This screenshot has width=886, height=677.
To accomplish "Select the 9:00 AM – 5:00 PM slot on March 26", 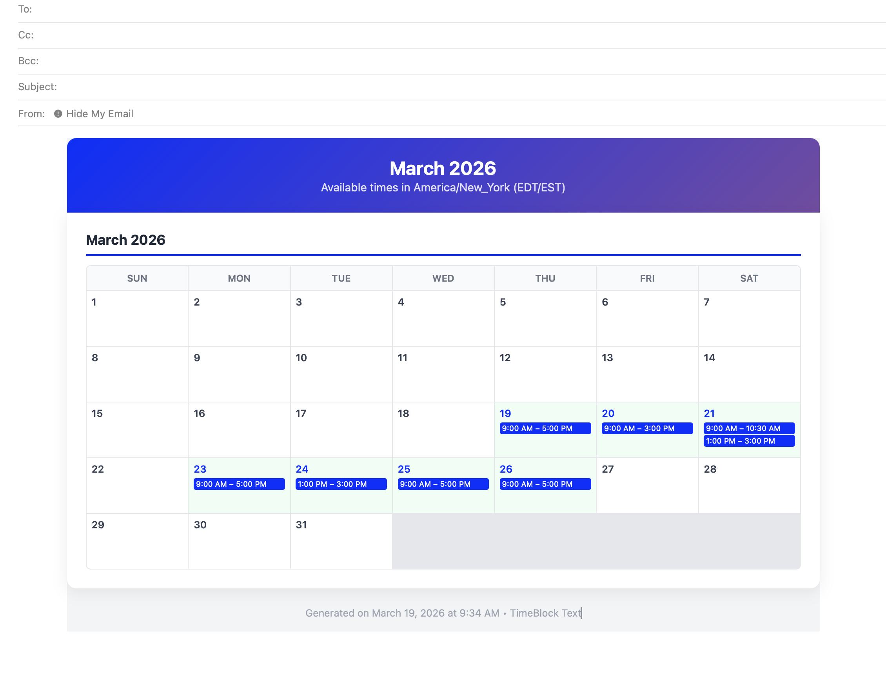I will point(545,484).
